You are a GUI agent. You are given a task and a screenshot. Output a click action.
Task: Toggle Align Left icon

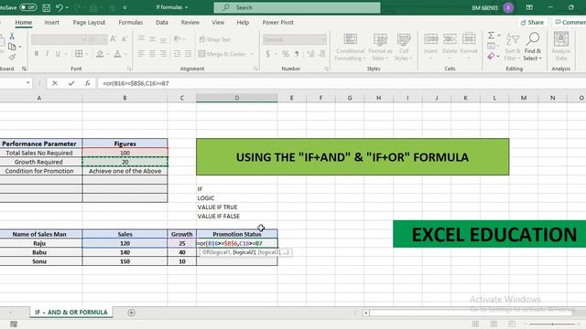point(141,54)
